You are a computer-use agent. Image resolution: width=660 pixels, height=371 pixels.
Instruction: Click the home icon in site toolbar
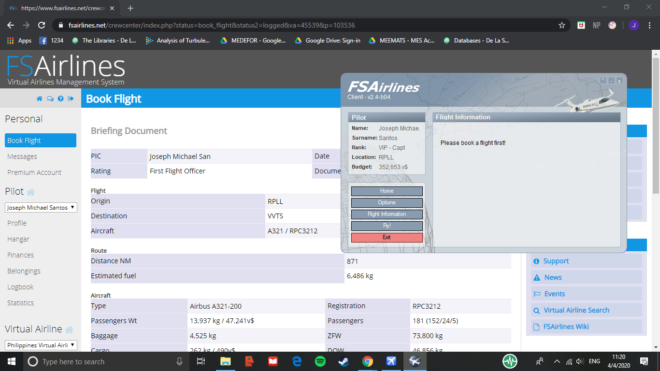point(40,99)
